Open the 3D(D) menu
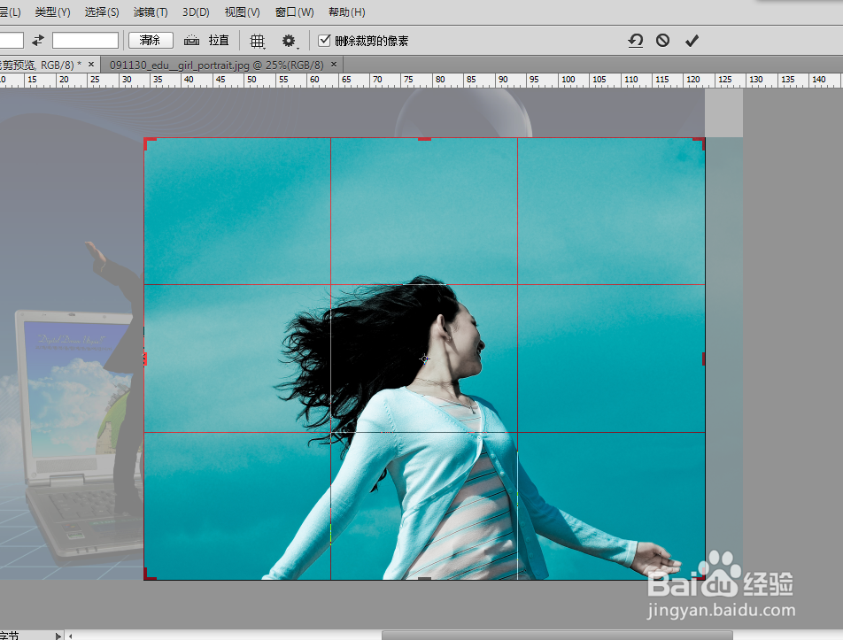 pos(196,12)
